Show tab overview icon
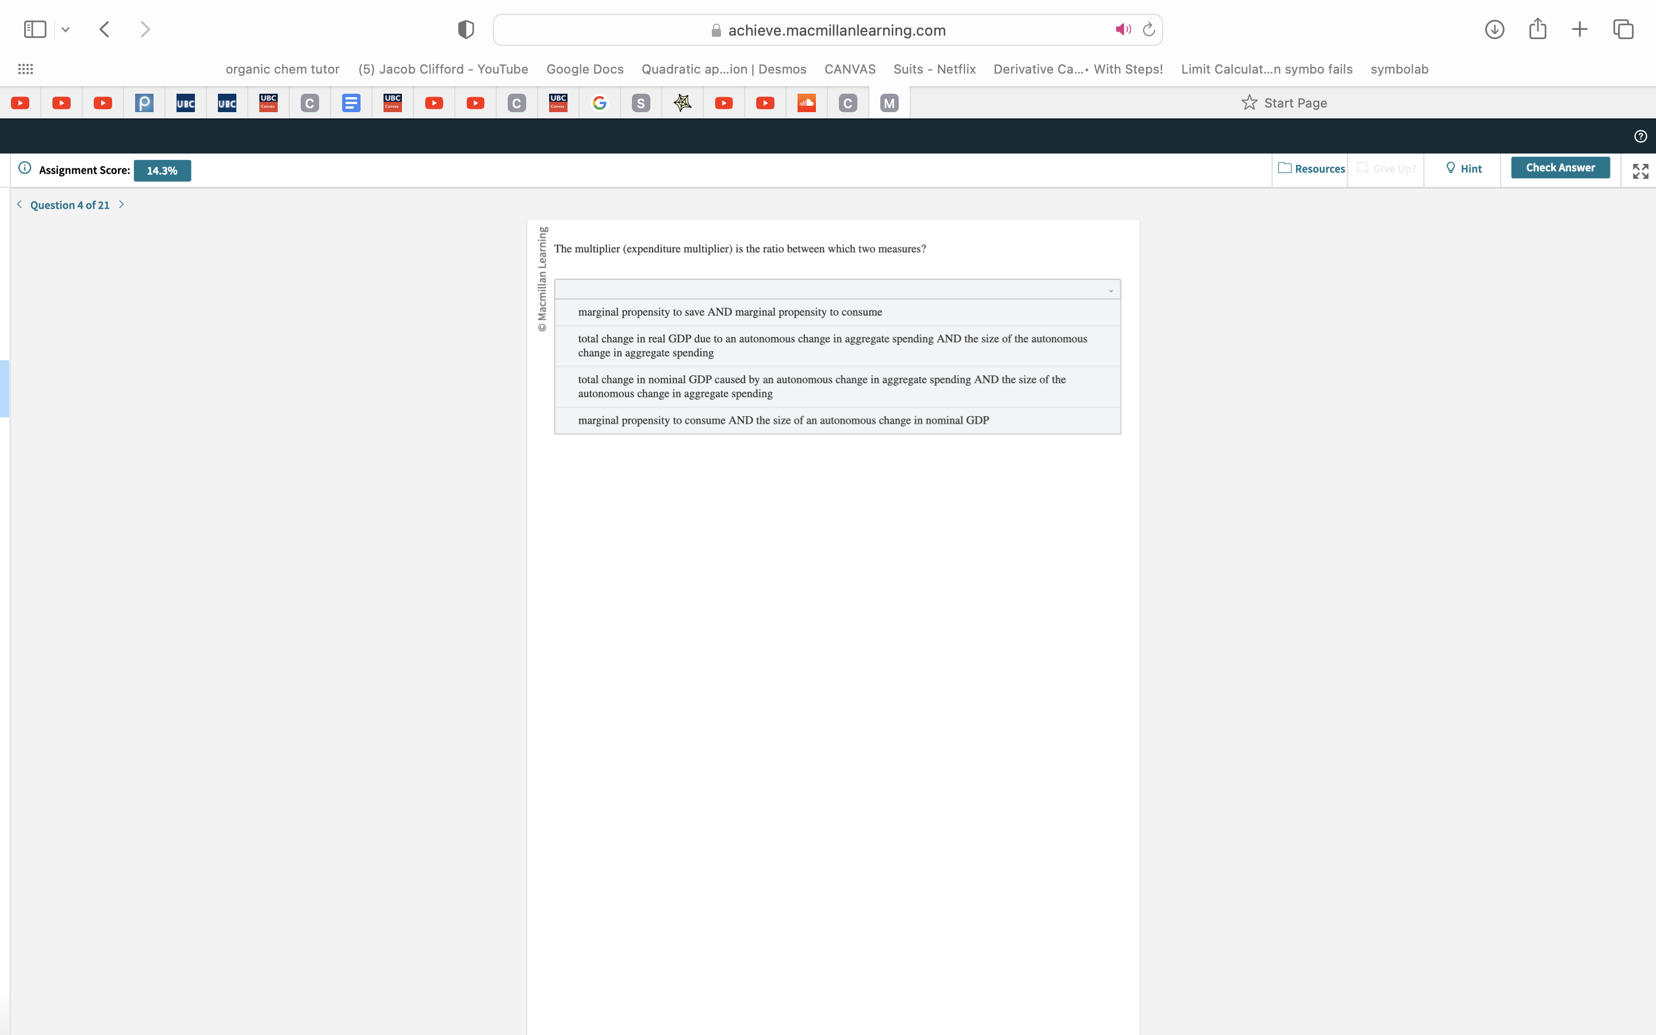Image resolution: width=1656 pixels, height=1035 pixels. [x=1623, y=29]
